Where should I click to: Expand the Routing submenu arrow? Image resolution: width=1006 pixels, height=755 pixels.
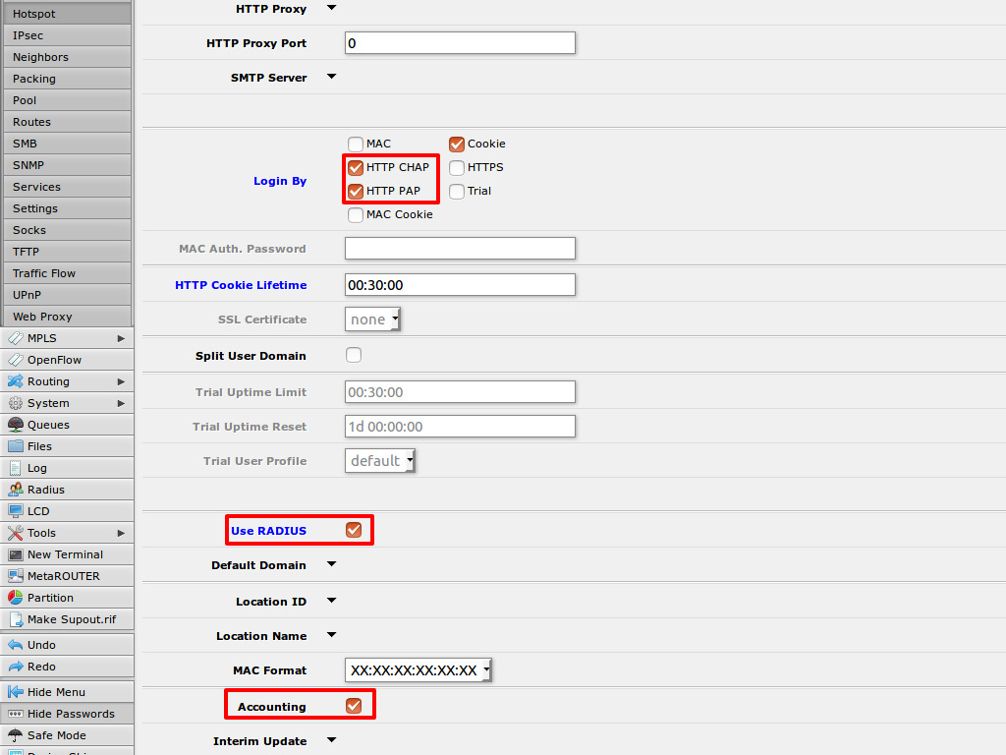tap(122, 380)
